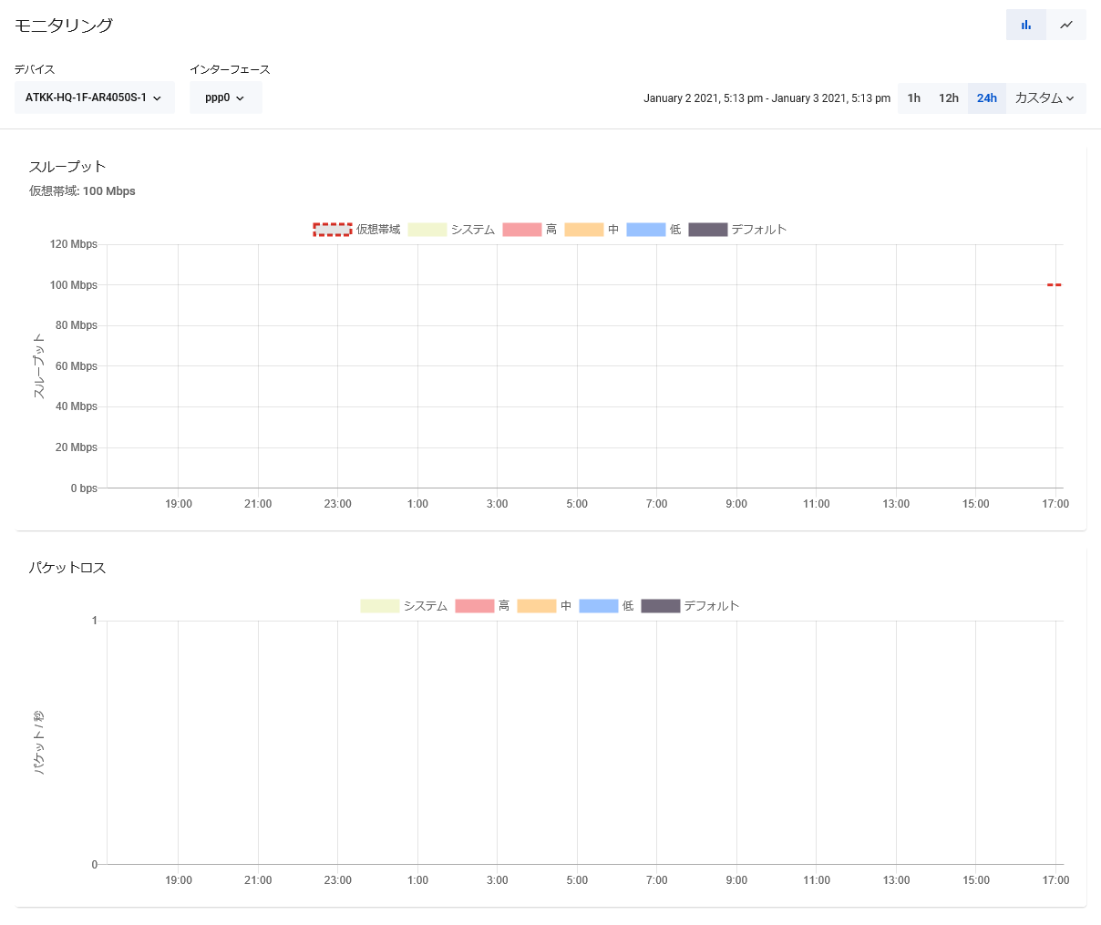Toggle 中 legend swatch in packet loss chart

[537, 606]
